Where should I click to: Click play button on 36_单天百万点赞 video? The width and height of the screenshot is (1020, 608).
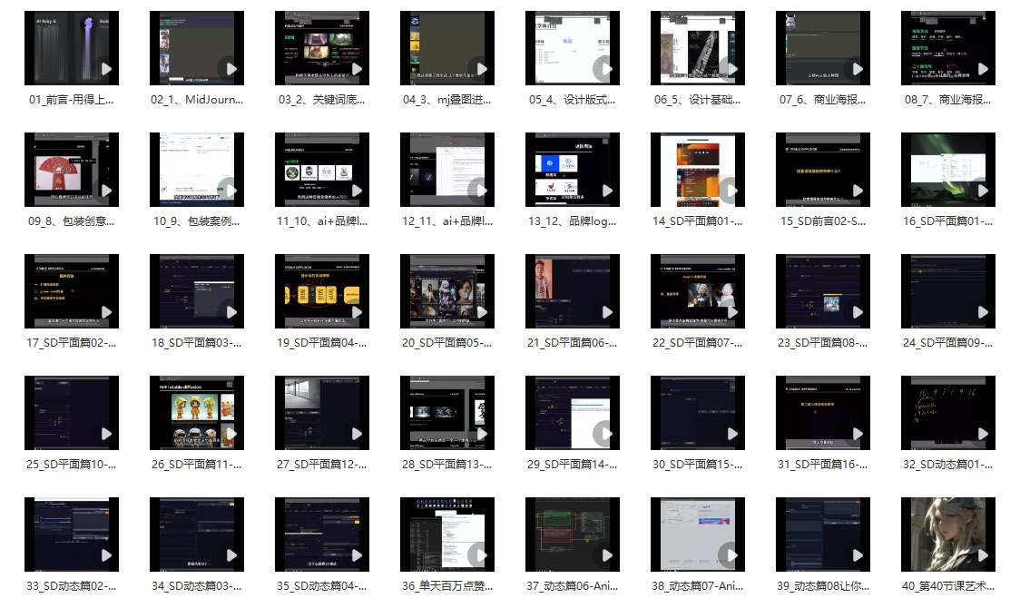[x=478, y=555]
